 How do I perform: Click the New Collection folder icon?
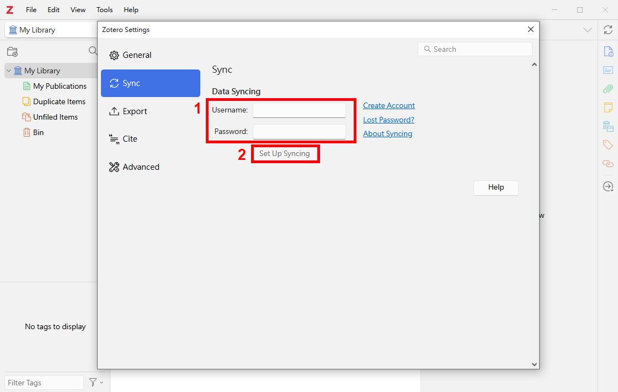[12, 52]
